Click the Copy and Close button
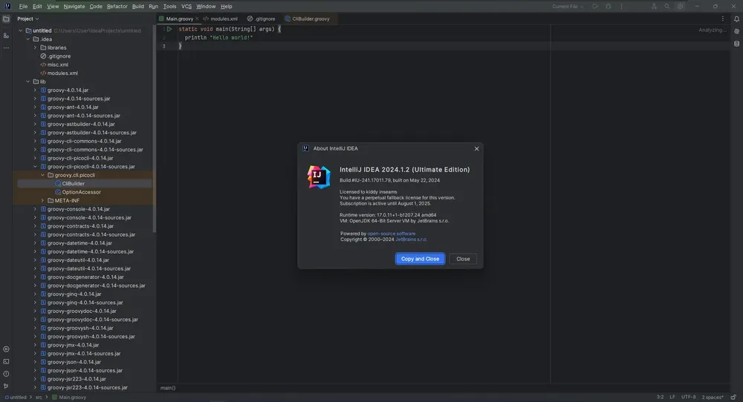 pyautogui.click(x=420, y=259)
